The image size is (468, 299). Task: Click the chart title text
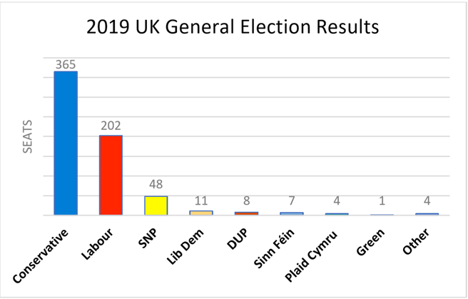(x=233, y=29)
